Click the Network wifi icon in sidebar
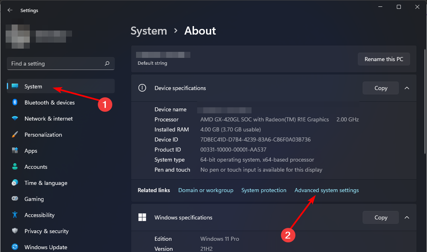Screen dimensions: 427x252 pyautogui.click(x=15, y=119)
